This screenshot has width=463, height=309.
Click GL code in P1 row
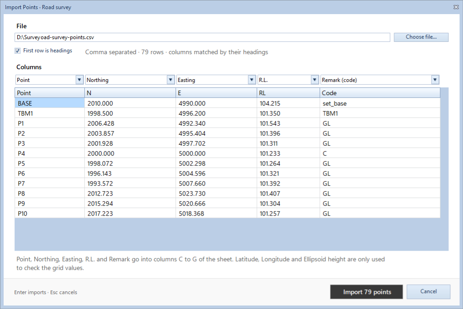tap(380, 123)
